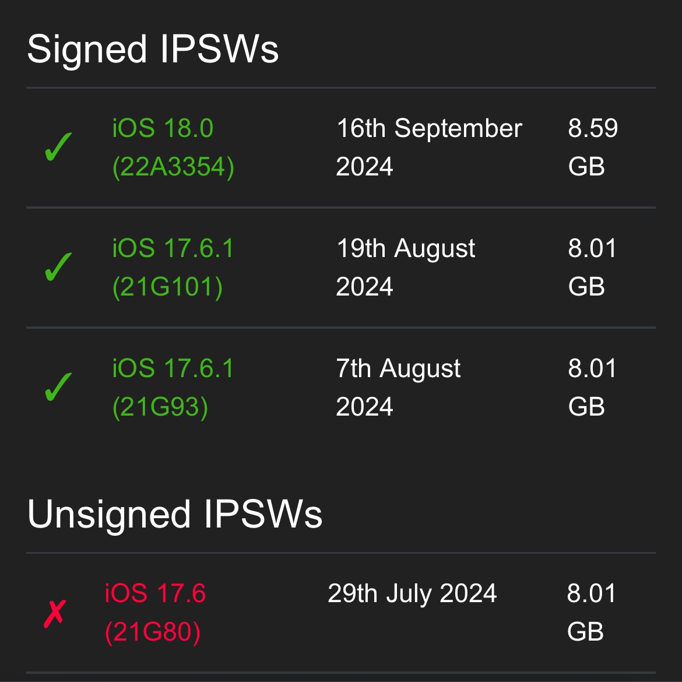
Task: Click the 29th July 2024 date
Action: 412,594
